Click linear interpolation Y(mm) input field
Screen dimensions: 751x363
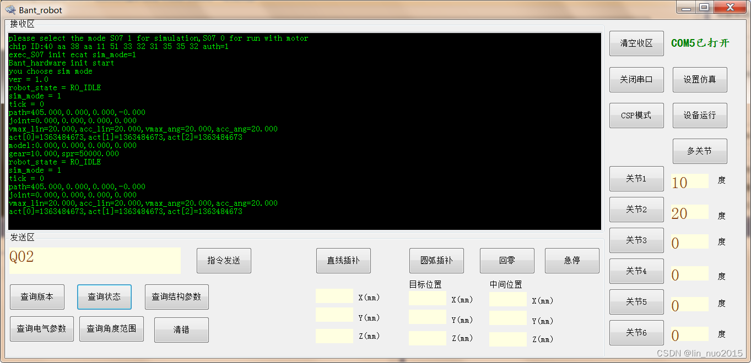[x=334, y=315]
